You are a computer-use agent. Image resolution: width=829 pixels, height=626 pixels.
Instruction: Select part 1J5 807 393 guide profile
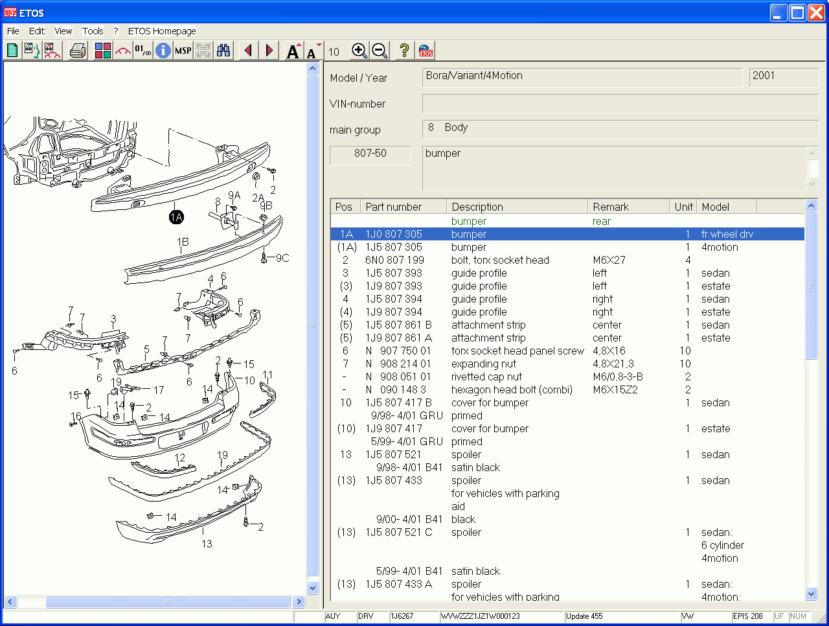coord(567,273)
